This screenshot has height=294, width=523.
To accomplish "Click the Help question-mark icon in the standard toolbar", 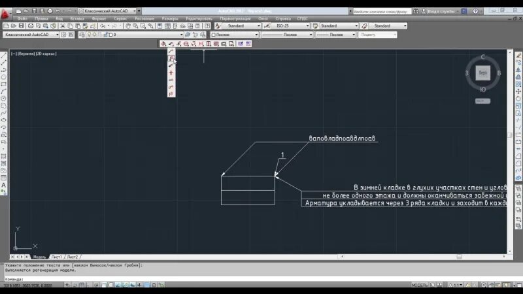I will pos(207,25).
